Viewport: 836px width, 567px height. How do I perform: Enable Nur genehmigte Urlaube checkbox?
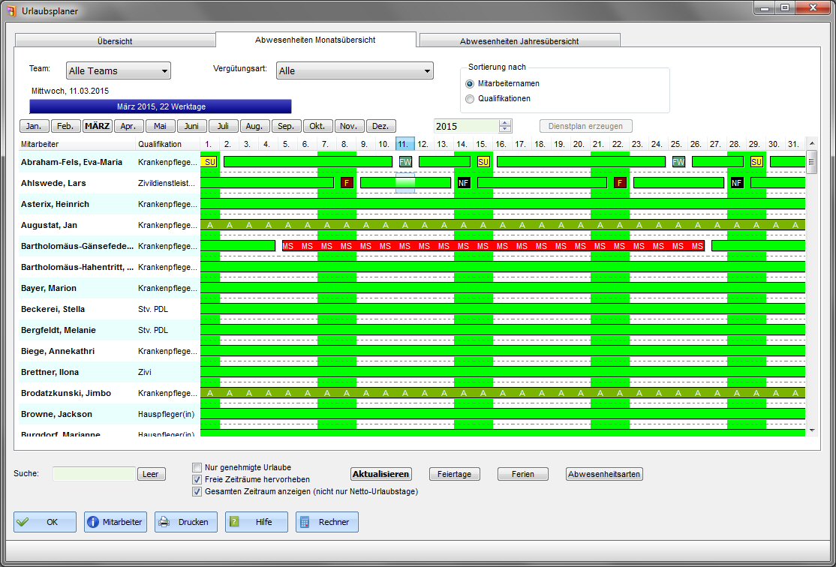[x=197, y=467]
